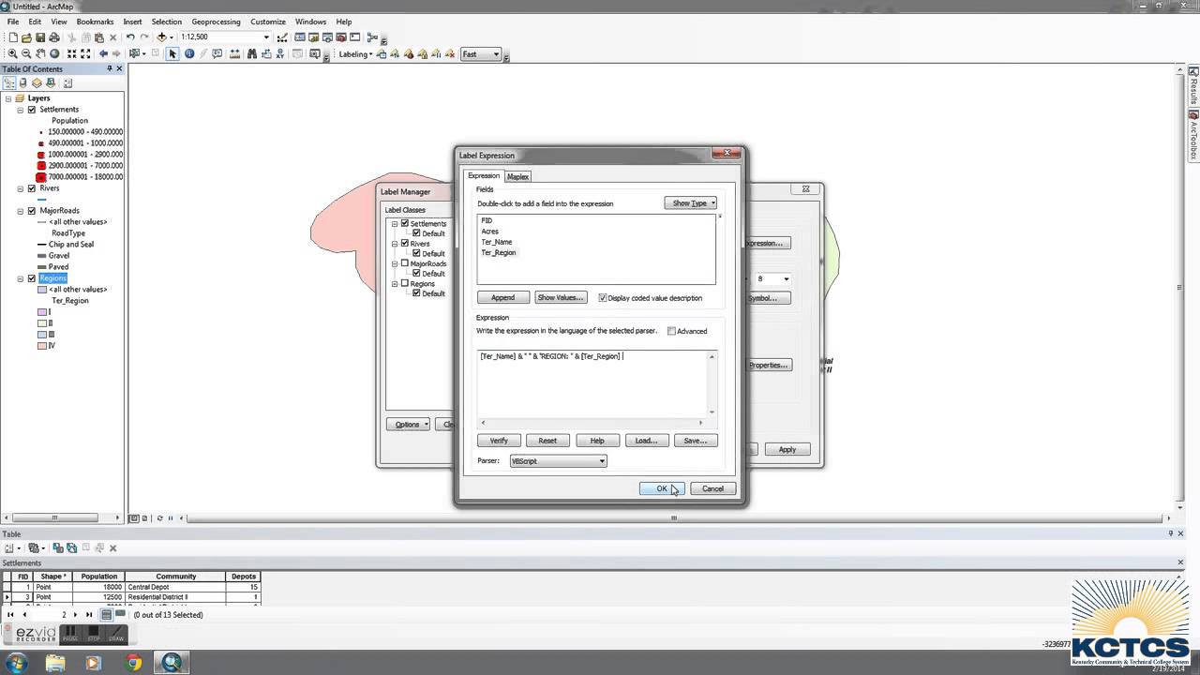Toggle Settlements layer visibility in Table Of Contents
The width and height of the screenshot is (1200, 675).
click(x=32, y=110)
